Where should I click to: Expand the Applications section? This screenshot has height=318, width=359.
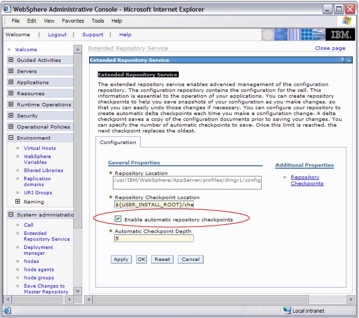[x=11, y=82]
